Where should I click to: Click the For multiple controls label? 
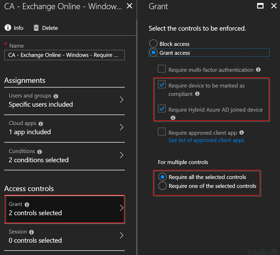pyautogui.click(x=183, y=162)
